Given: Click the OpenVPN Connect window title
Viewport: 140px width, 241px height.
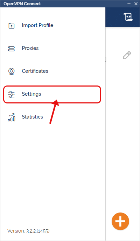Looking at the screenshot, I should tap(22, 4).
